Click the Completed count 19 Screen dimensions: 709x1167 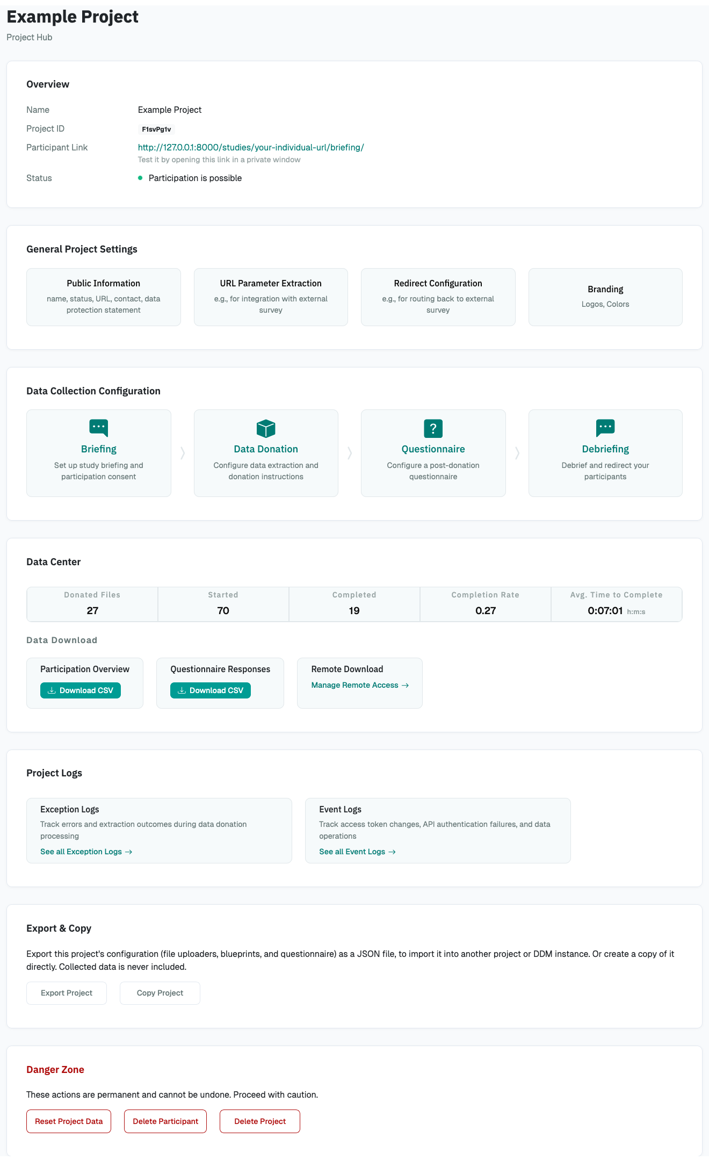pyautogui.click(x=354, y=610)
